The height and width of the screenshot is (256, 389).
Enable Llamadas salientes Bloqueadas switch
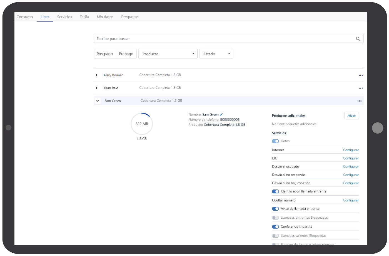click(x=275, y=236)
